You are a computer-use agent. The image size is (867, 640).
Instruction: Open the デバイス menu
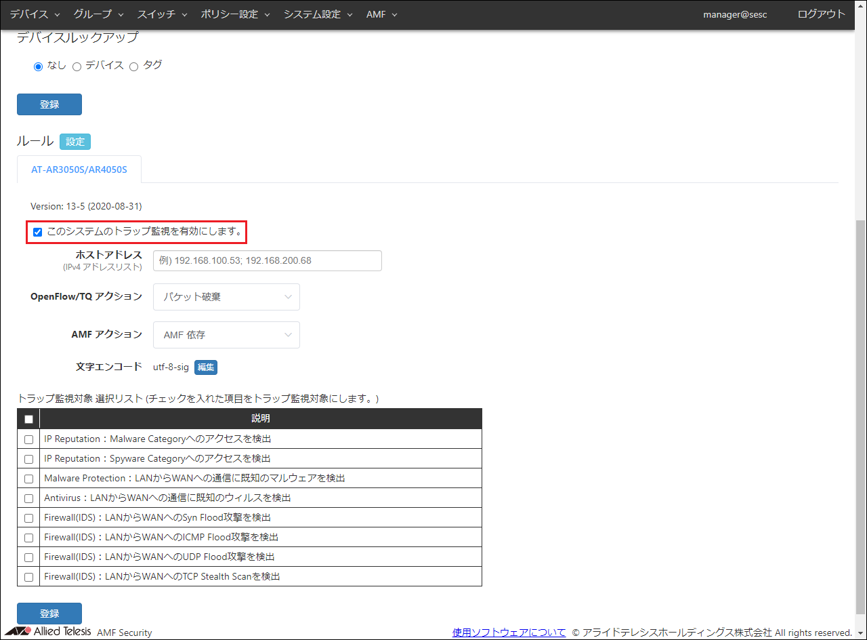click(x=35, y=14)
